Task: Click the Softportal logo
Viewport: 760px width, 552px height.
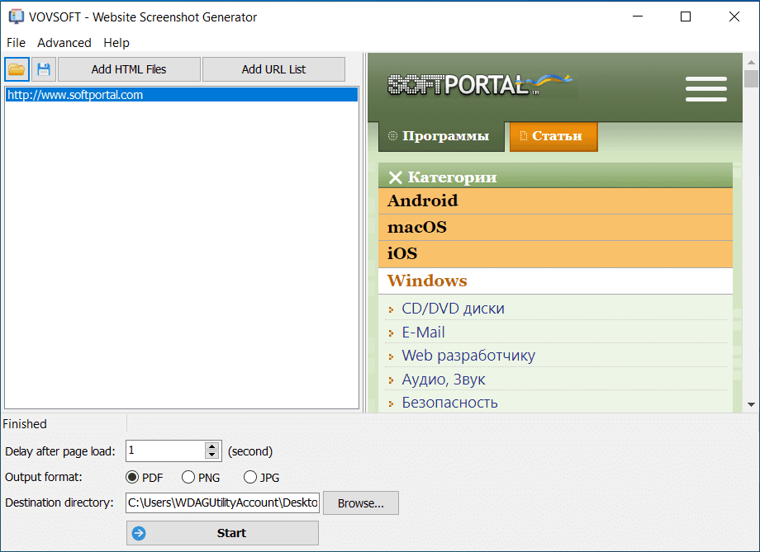Action: pos(480,85)
